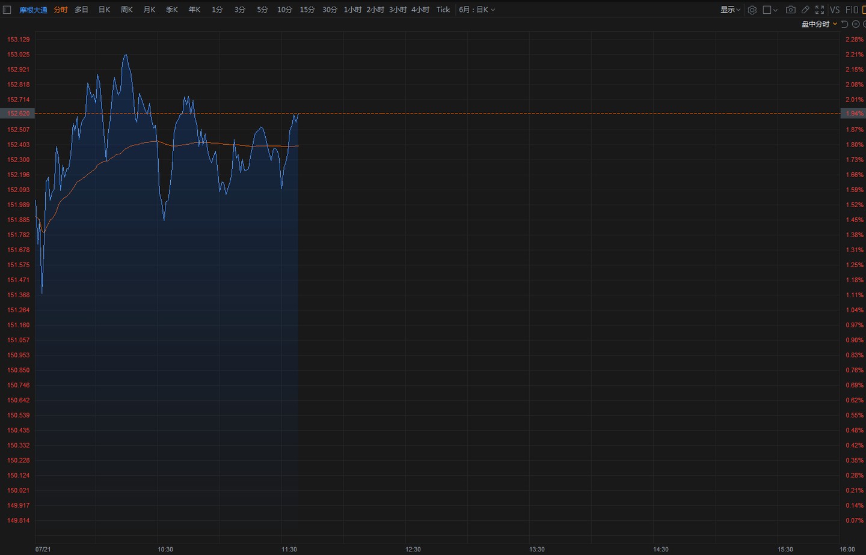Choose the 3小时 interval
Screen dimensions: 866x555
click(x=398, y=10)
